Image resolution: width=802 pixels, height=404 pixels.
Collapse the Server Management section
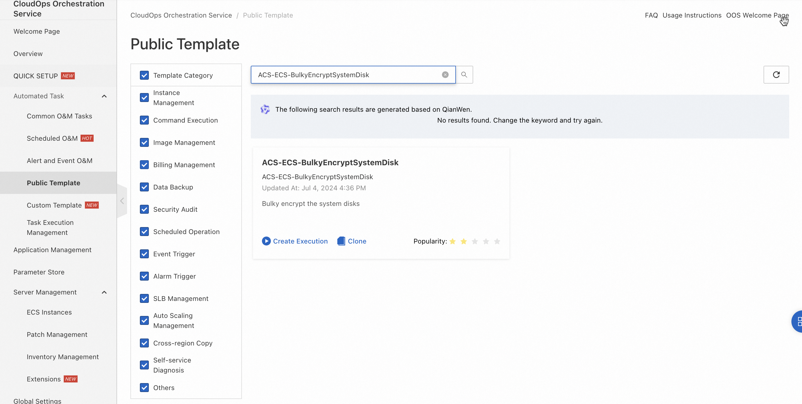104,292
